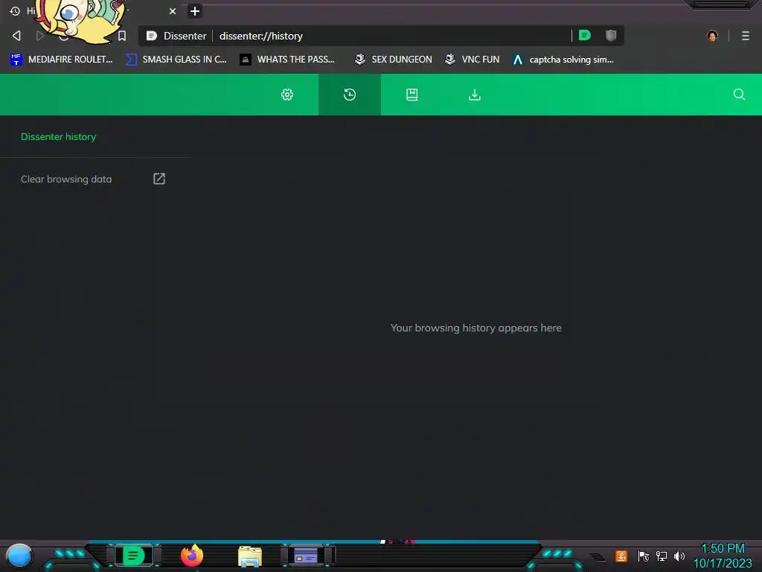Open the Bookmarks tab icon
The height and width of the screenshot is (572, 762).
pyautogui.click(x=412, y=95)
